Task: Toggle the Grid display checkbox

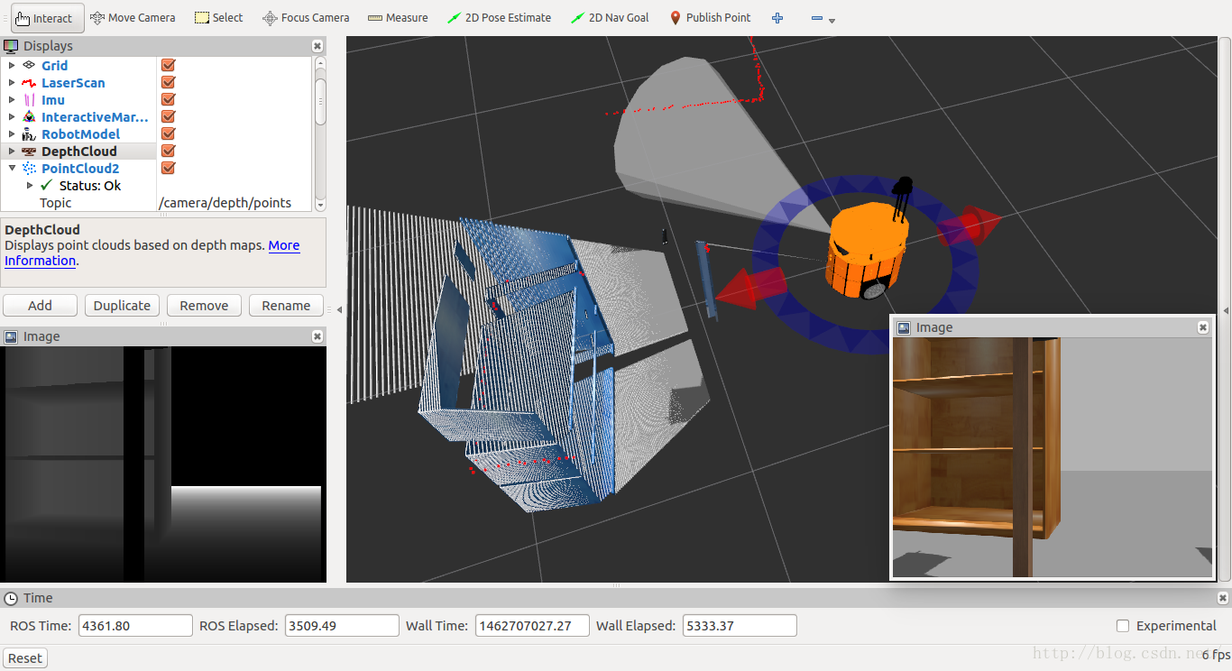Action: click(168, 65)
